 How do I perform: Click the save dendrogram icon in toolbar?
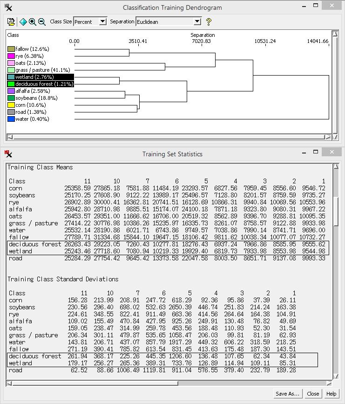pyautogui.click(x=11, y=22)
